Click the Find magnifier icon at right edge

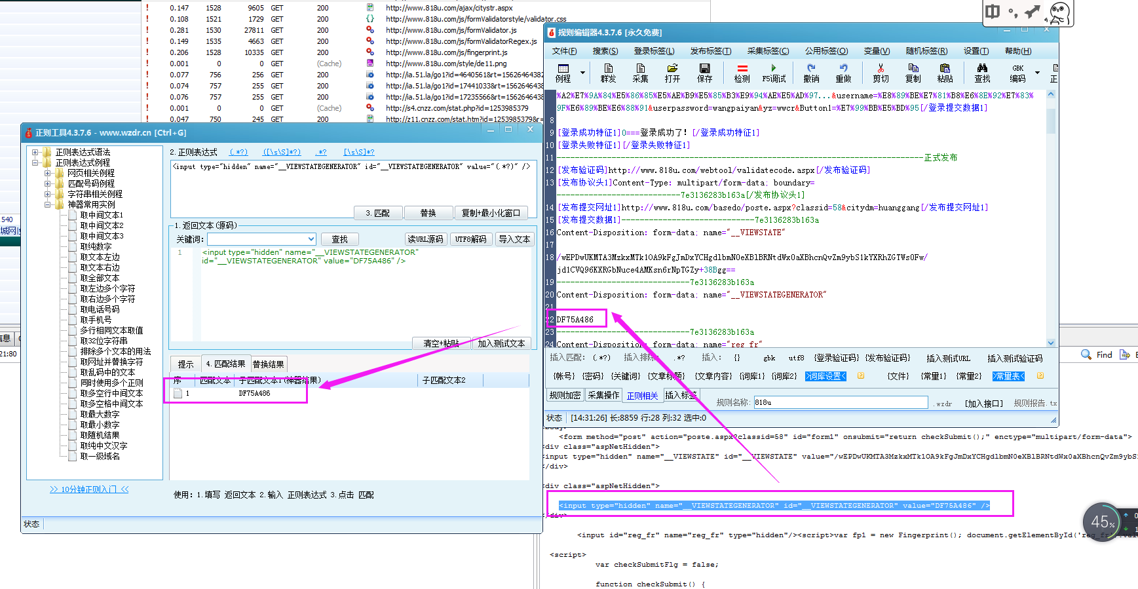point(1086,354)
